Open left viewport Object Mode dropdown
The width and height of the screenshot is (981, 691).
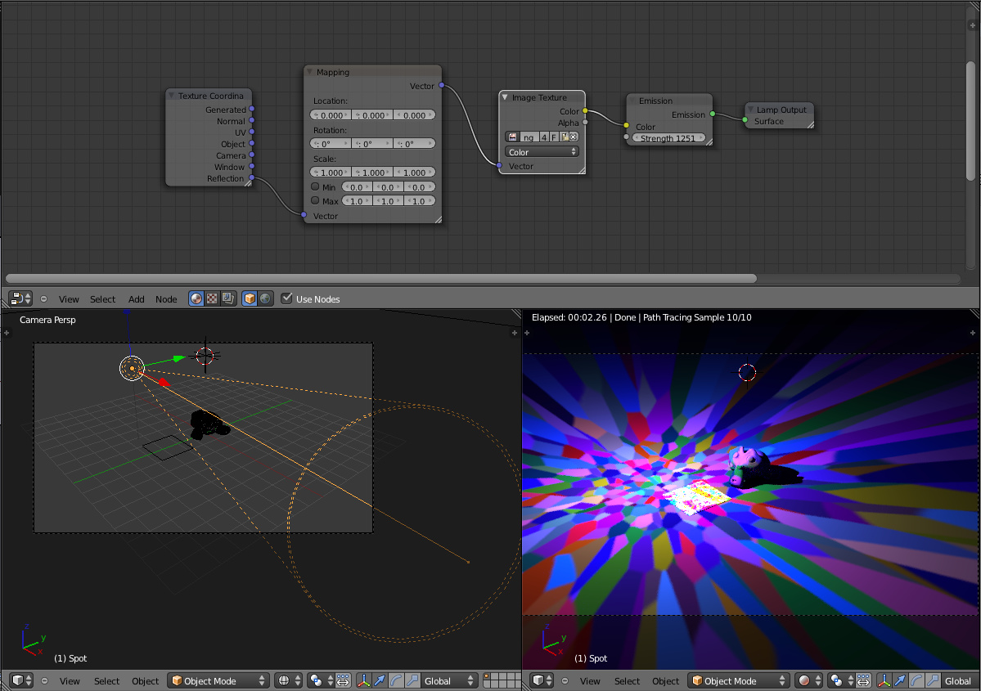(x=218, y=681)
